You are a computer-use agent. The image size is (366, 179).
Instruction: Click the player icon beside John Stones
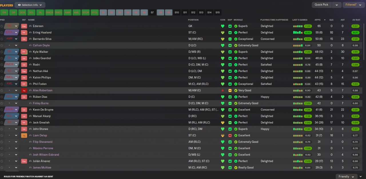30,129
